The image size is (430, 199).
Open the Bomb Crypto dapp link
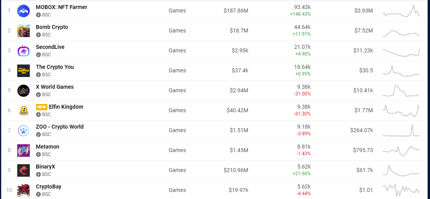click(x=52, y=27)
